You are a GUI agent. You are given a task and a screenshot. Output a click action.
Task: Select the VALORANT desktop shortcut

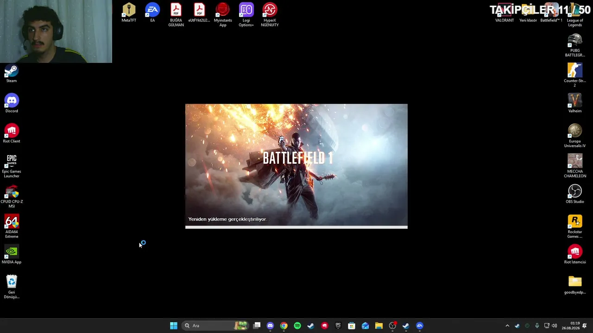click(505, 13)
